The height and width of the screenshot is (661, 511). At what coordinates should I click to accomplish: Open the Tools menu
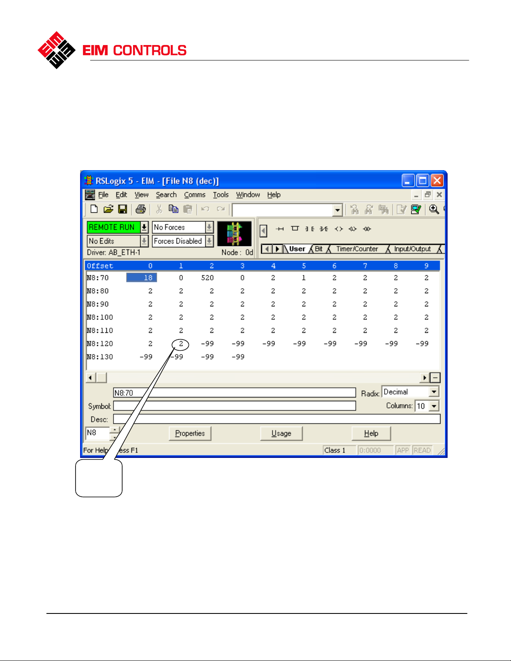pos(221,195)
